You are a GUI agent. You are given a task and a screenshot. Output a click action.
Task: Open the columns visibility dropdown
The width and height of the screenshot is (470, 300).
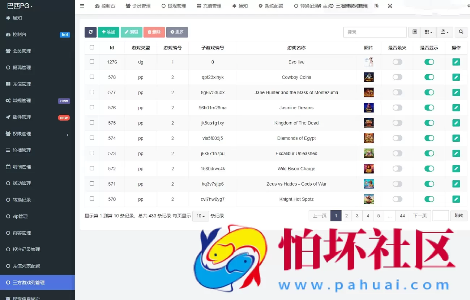(428, 32)
